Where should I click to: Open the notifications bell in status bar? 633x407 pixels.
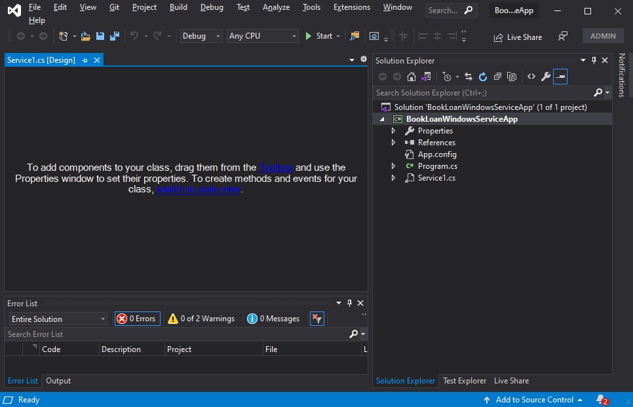(602, 400)
